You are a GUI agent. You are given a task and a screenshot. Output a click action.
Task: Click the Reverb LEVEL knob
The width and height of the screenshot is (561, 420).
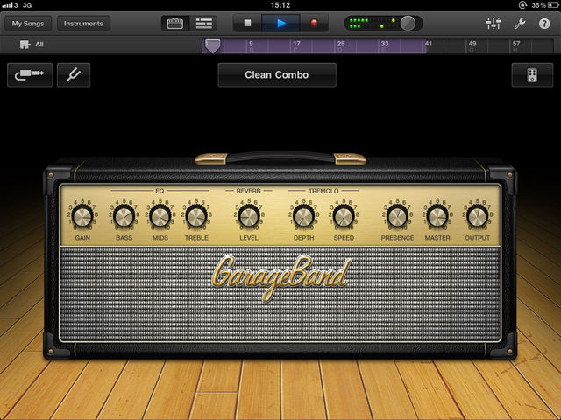249,217
